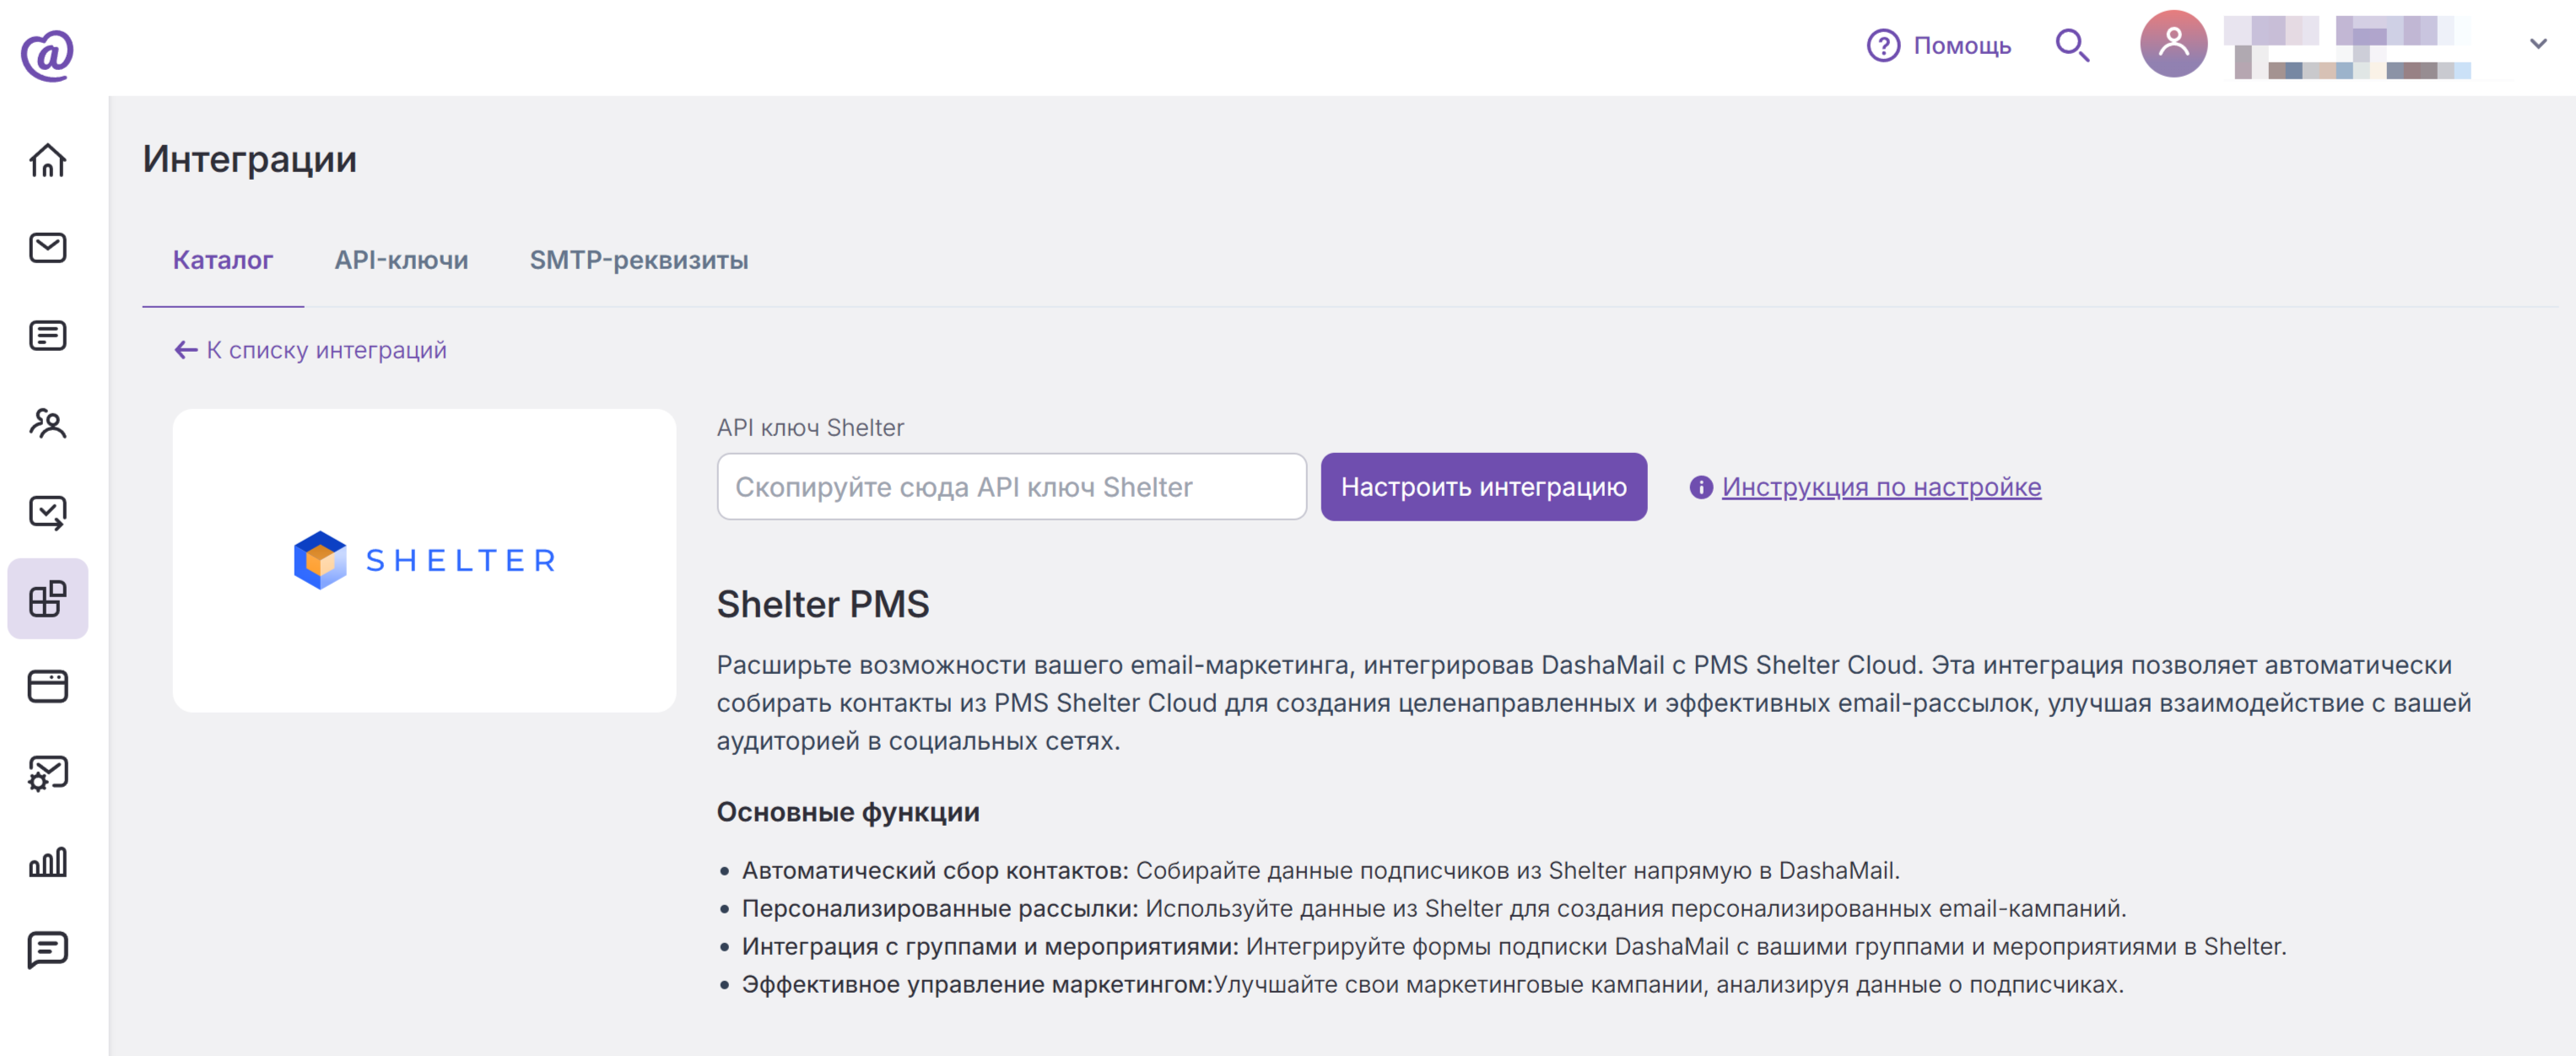
Task: Open the templates document icon in sidebar
Action: click(x=47, y=335)
